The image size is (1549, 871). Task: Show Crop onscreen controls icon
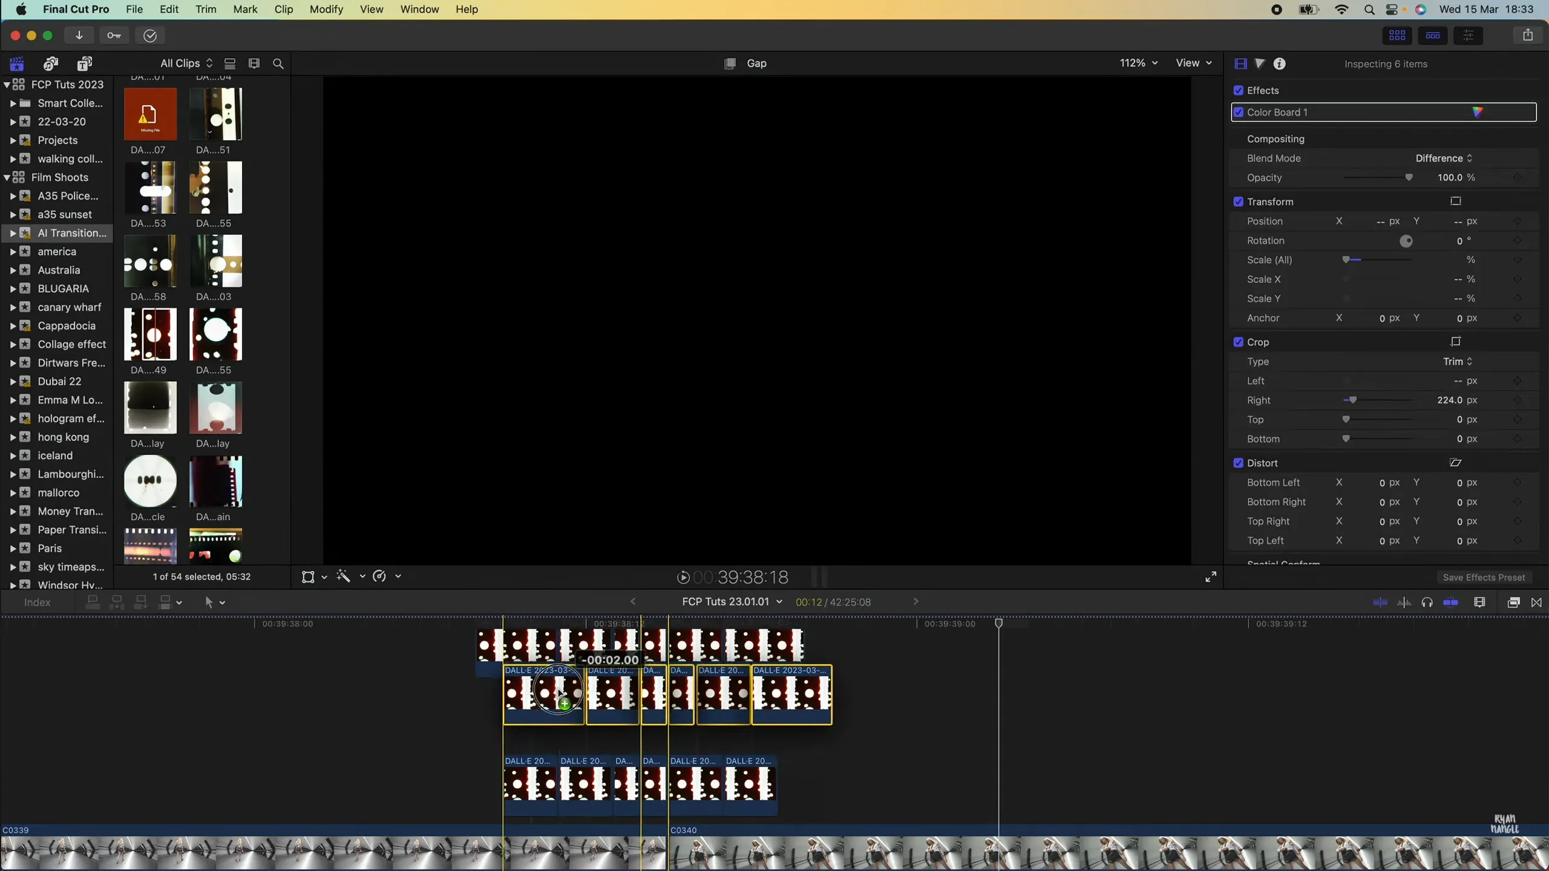[1456, 342]
